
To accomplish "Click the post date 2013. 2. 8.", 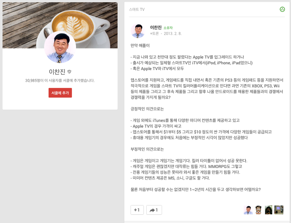I will 173,33.
